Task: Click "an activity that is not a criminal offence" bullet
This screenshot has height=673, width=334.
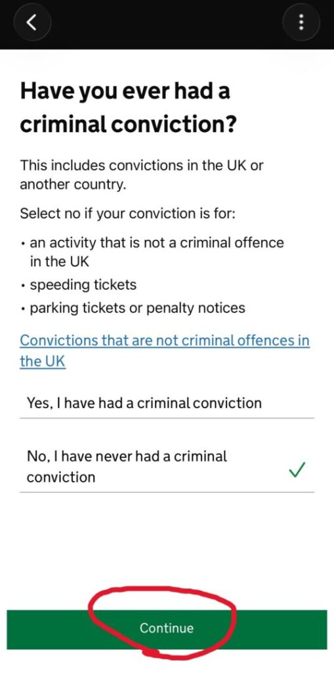Action: click(156, 243)
